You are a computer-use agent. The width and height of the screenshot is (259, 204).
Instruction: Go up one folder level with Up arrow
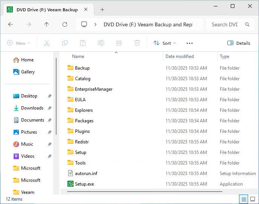pos(47,24)
